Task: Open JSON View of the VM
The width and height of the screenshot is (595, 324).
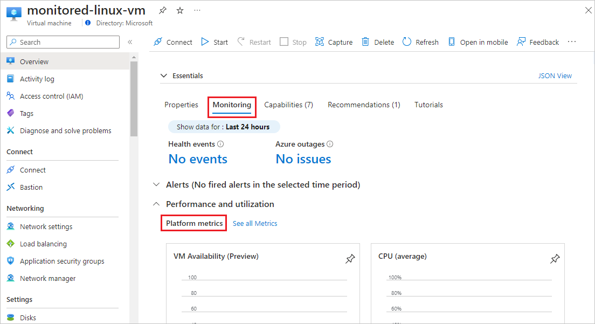Action: coord(555,75)
